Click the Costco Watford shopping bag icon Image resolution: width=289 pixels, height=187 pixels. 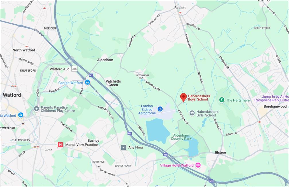tap(87, 82)
